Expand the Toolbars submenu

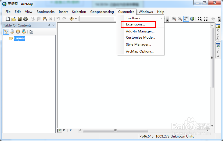point(140,18)
